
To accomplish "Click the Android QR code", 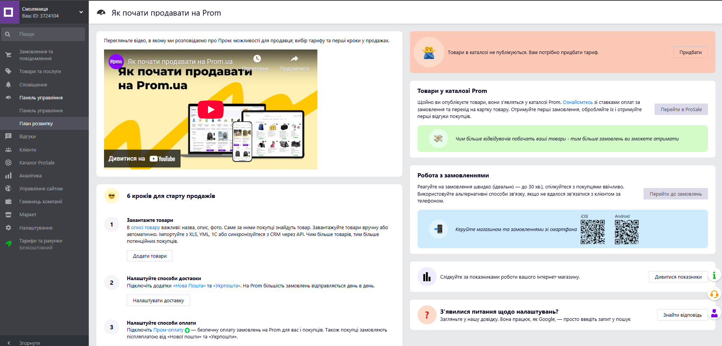I will [627, 232].
